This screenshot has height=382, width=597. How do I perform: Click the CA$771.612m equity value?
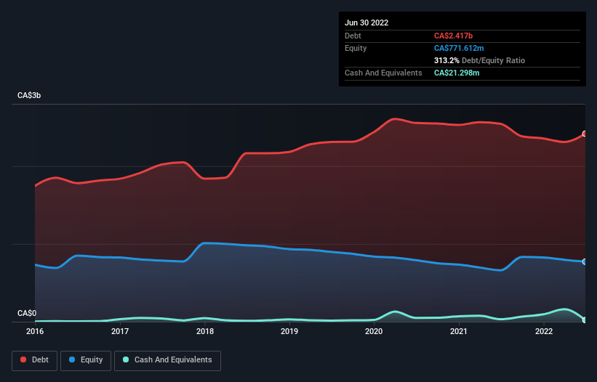click(459, 48)
